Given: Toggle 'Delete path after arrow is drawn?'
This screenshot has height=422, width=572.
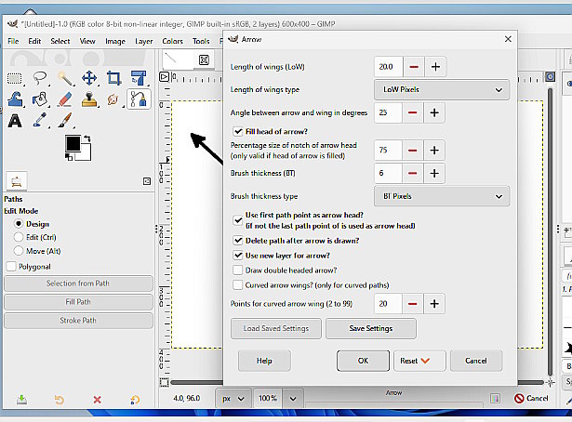Looking at the screenshot, I should [x=238, y=240].
